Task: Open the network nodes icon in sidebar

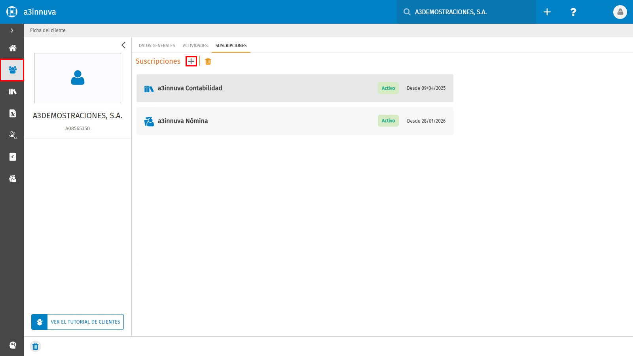Action: click(x=13, y=135)
